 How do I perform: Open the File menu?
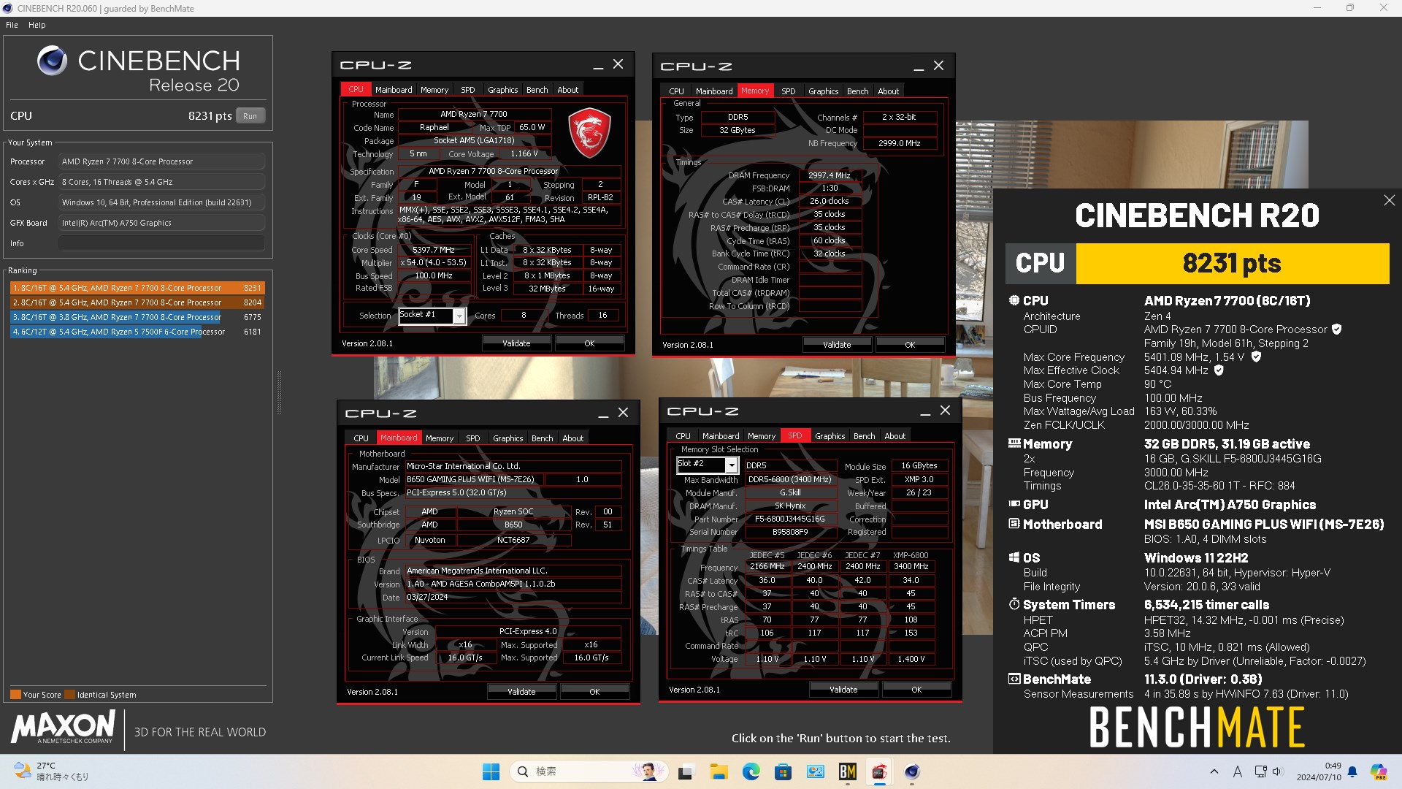(12, 25)
